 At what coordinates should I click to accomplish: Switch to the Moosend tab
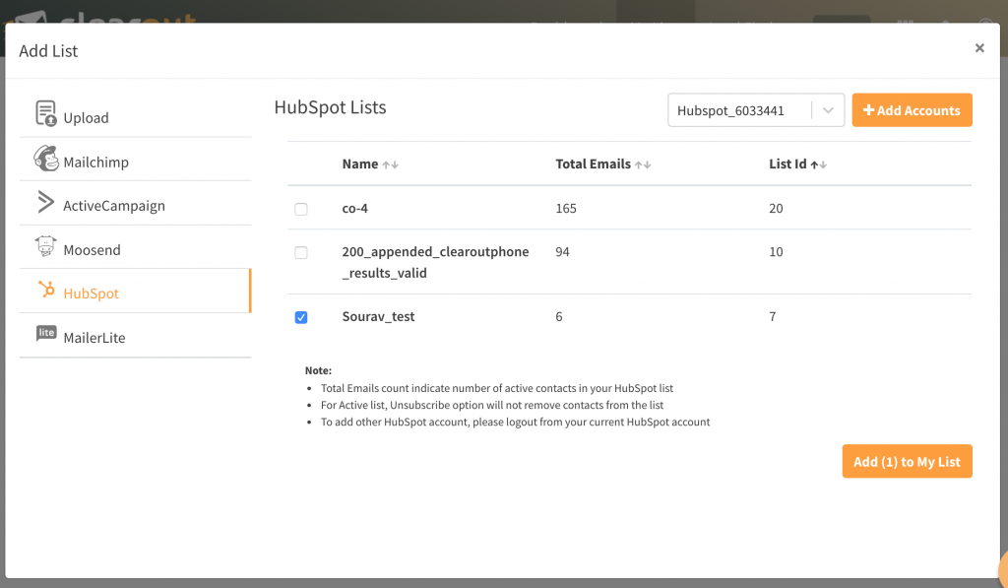pyautogui.click(x=135, y=247)
